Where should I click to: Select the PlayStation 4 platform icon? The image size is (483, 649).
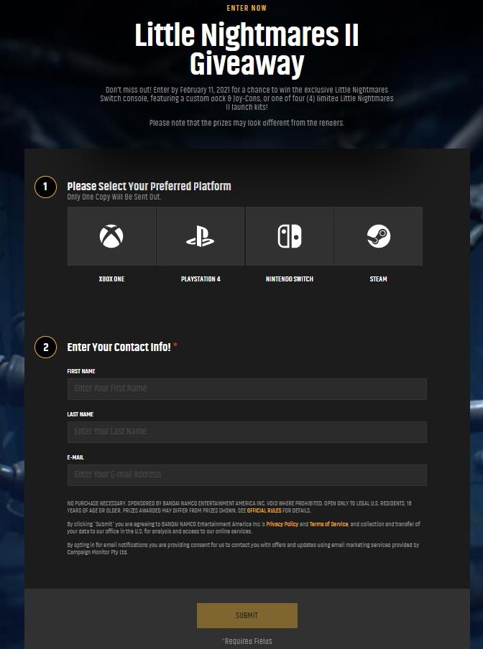pyautogui.click(x=201, y=236)
